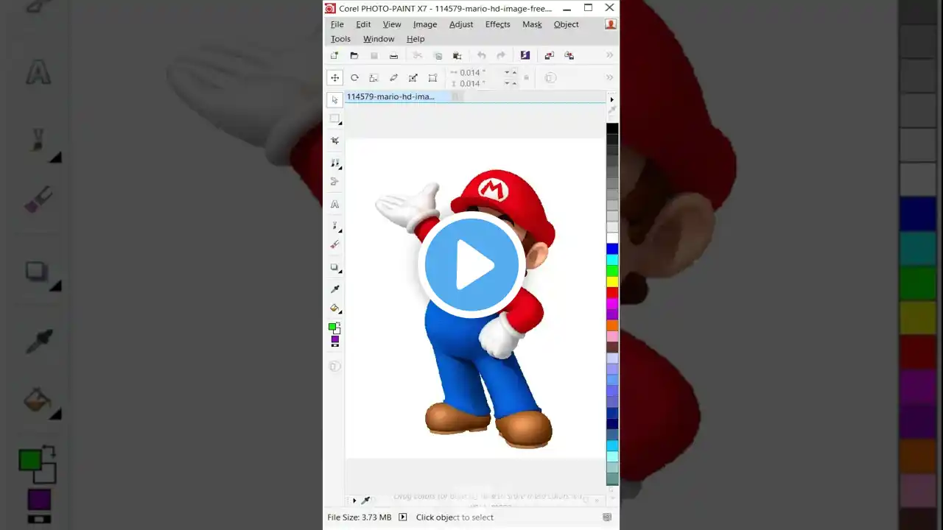Maximize the Corel PHOTO-PAINT window
Screen dimensions: 943x530
(588, 8)
